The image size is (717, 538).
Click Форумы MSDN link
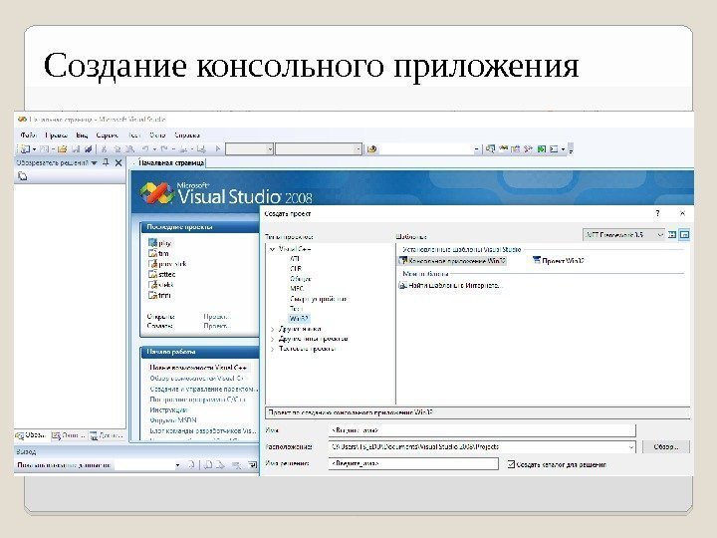(173, 420)
